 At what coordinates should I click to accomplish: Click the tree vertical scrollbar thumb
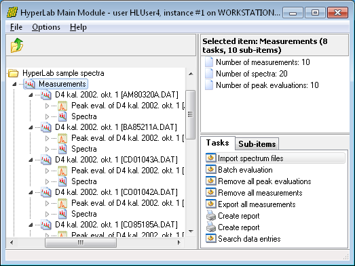[191, 114]
